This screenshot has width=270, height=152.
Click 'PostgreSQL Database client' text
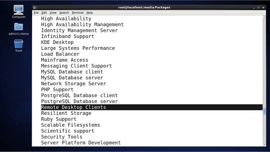coord(79,95)
